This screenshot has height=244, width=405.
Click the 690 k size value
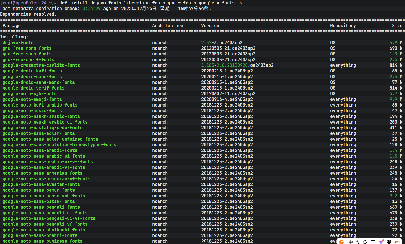click(x=396, y=48)
